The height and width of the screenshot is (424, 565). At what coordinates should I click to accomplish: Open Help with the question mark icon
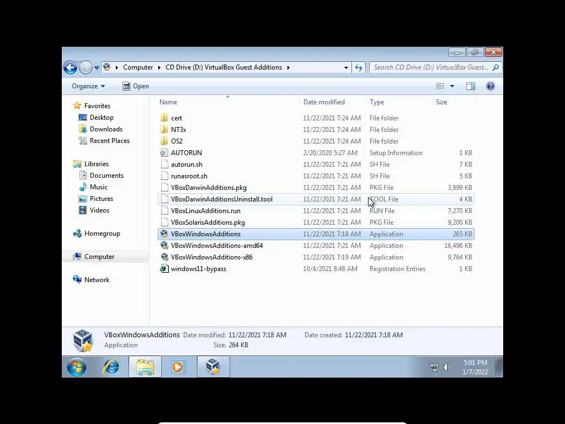click(x=491, y=86)
